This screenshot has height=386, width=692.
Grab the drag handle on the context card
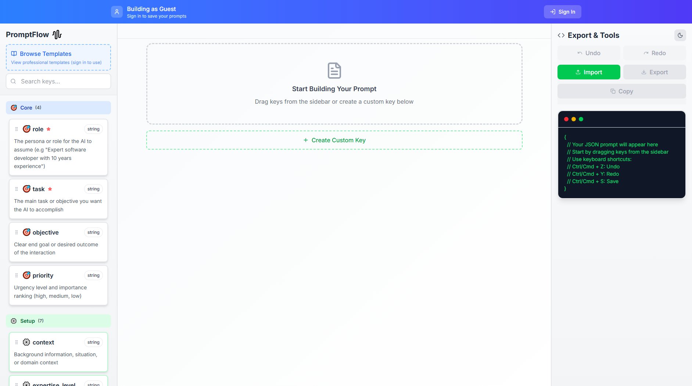coord(17,342)
